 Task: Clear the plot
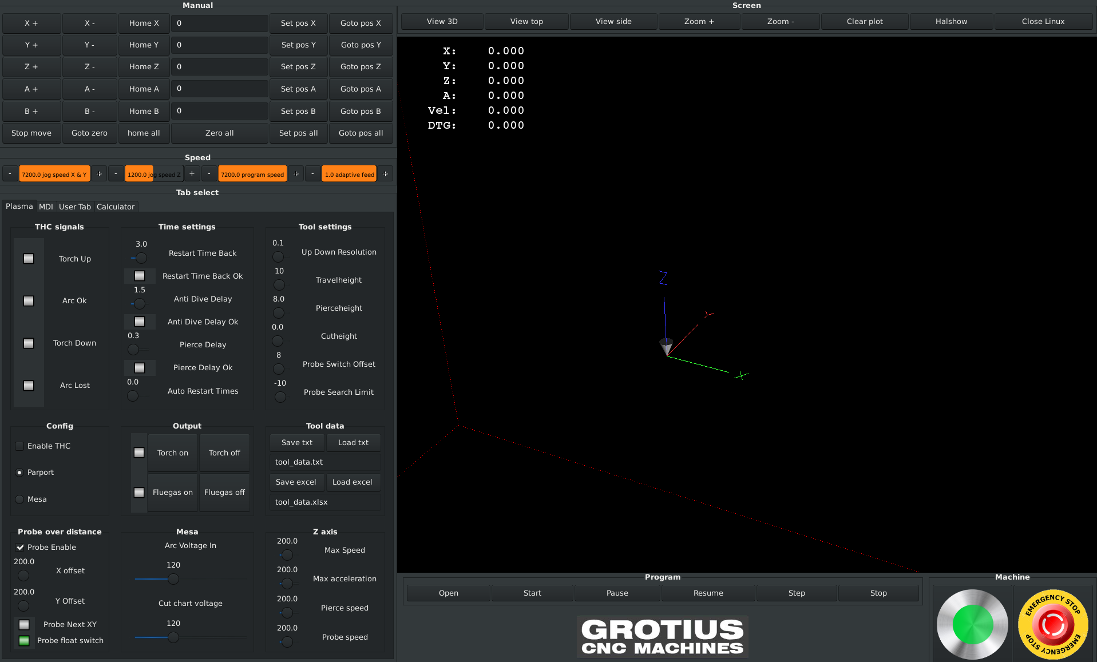[x=865, y=22]
